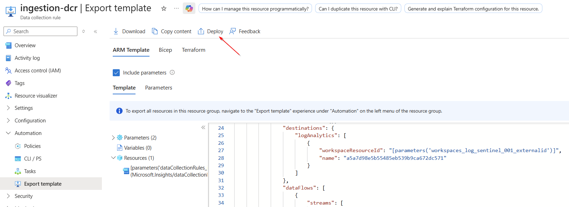This screenshot has width=569, height=207.
Task: Collapse Resources (1) tree node
Action: [x=113, y=158]
